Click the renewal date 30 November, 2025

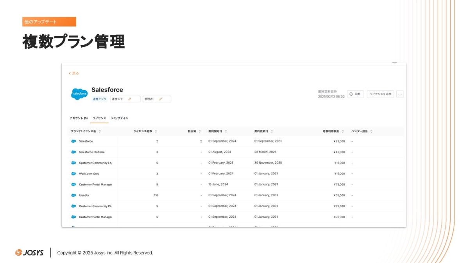(268, 163)
